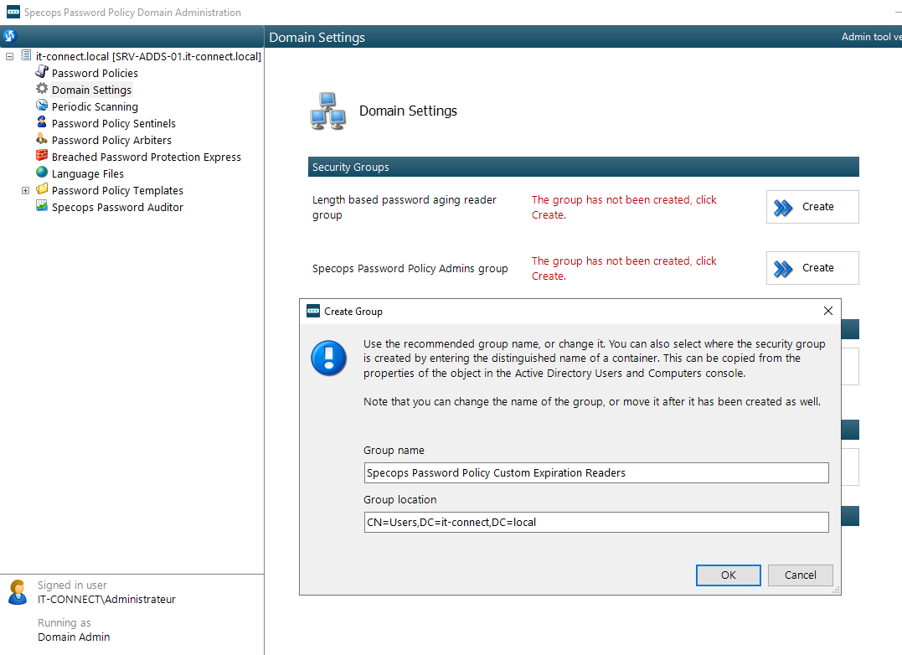This screenshot has width=902, height=655.
Task: Expand the Password Policy Templates node
Action: point(25,190)
